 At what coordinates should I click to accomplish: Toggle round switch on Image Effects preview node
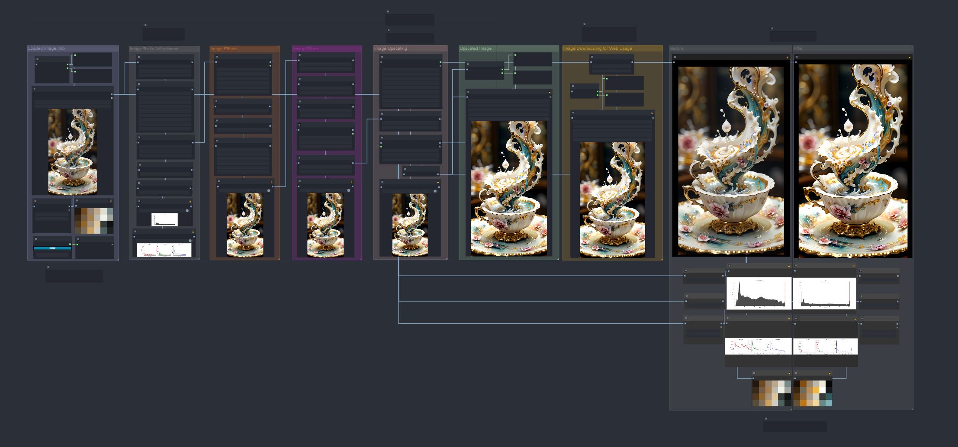point(269,190)
